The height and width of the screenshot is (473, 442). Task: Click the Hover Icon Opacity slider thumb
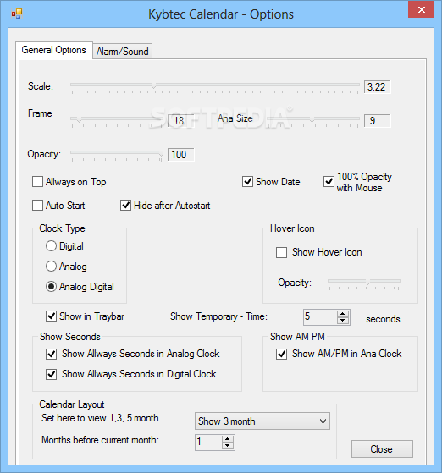coord(367,282)
